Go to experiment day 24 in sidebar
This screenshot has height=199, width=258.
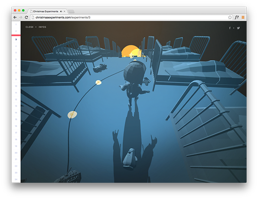pos(16,179)
